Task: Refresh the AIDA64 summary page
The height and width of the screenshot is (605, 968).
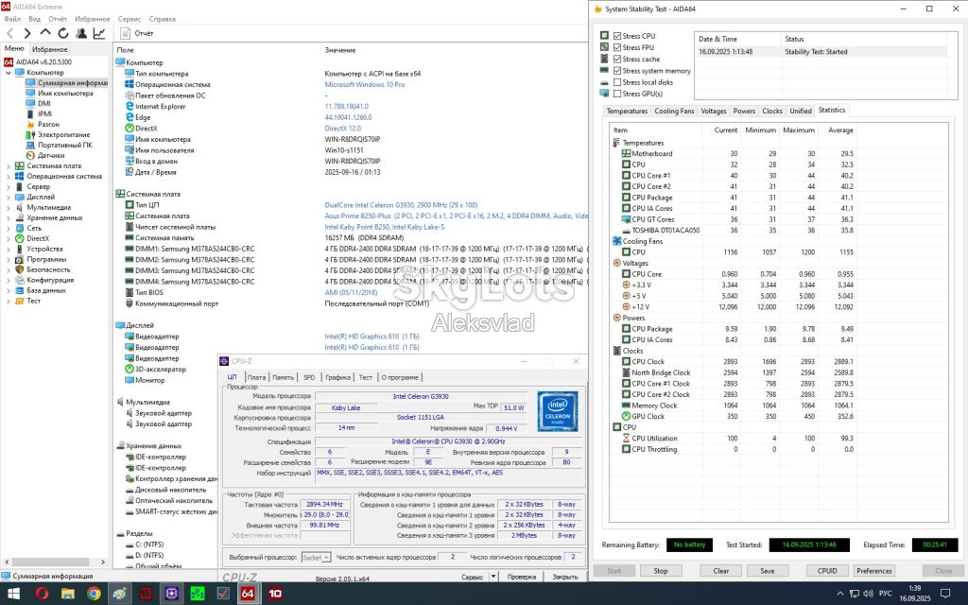Action: pos(63,33)
